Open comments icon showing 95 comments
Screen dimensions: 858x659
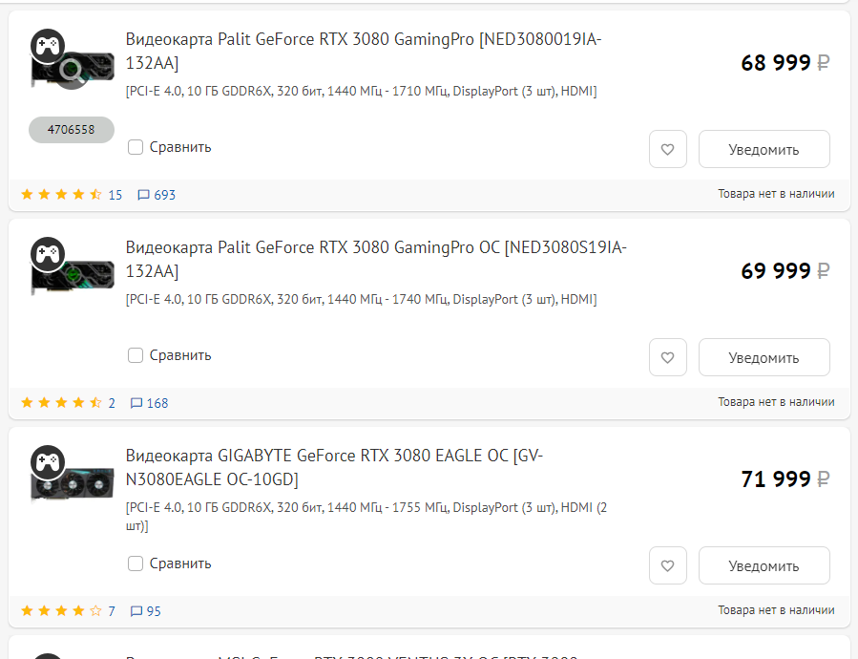click(146, 611)
